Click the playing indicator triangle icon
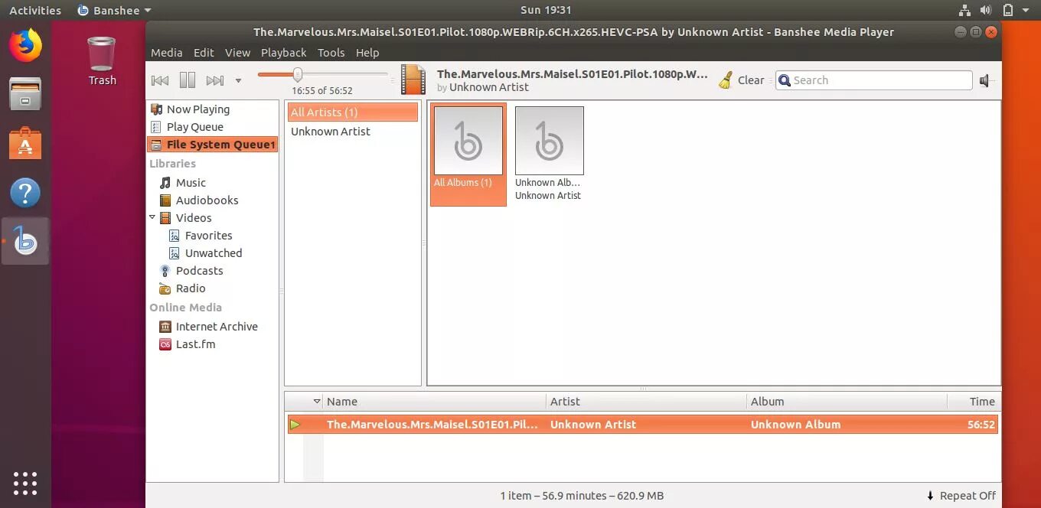Image resolution: width=1041 pixels, height=508 pixels. click(x=295, y=425)
